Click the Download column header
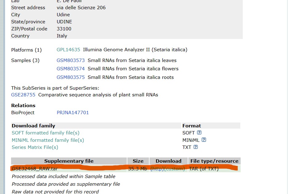The width and height of the screenshot is (288, 194). click(x=168, y=161)
